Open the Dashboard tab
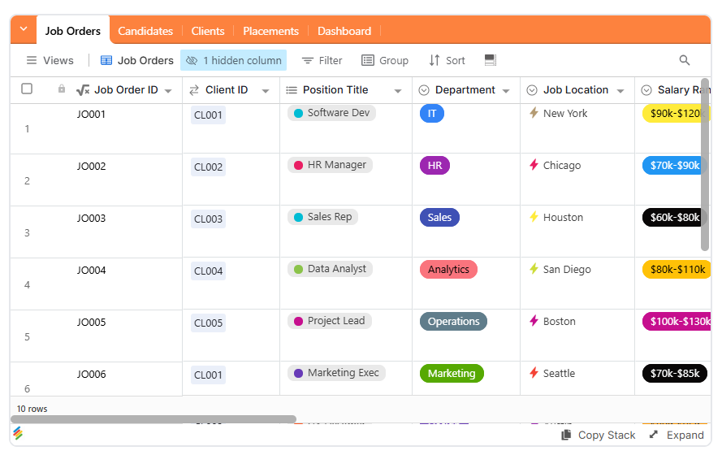The height and width of the screenshot is (455, 722). point(344,31)
